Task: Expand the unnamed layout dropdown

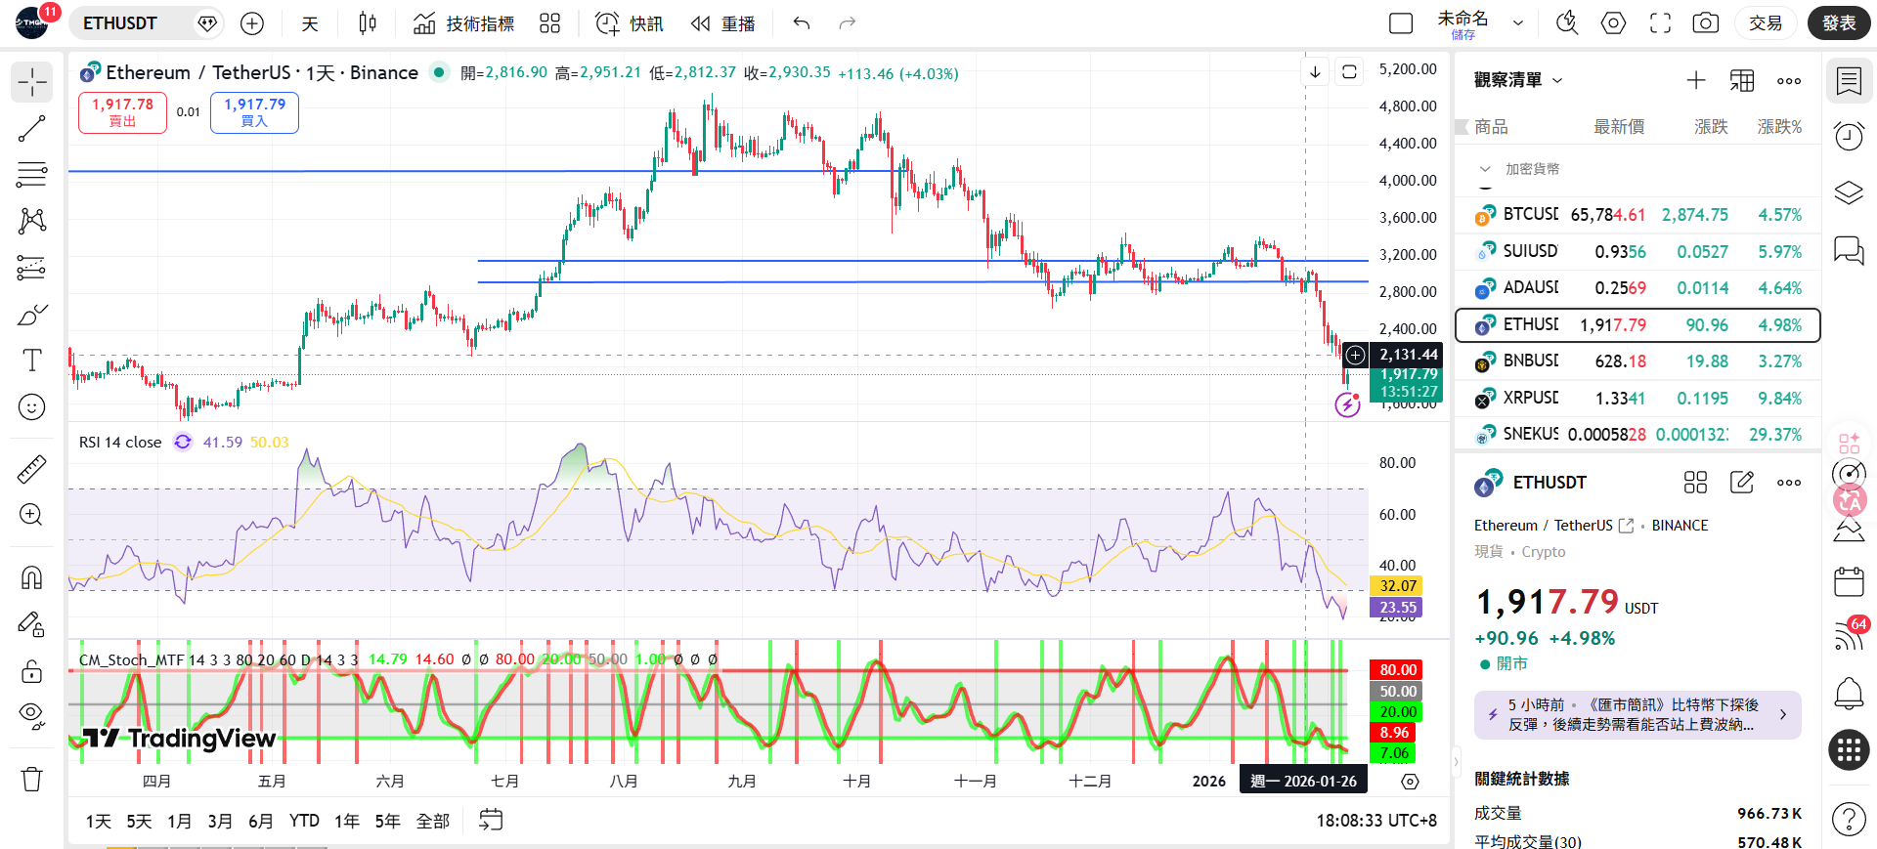Action: pyautogui.click(x=1518, y=23)
